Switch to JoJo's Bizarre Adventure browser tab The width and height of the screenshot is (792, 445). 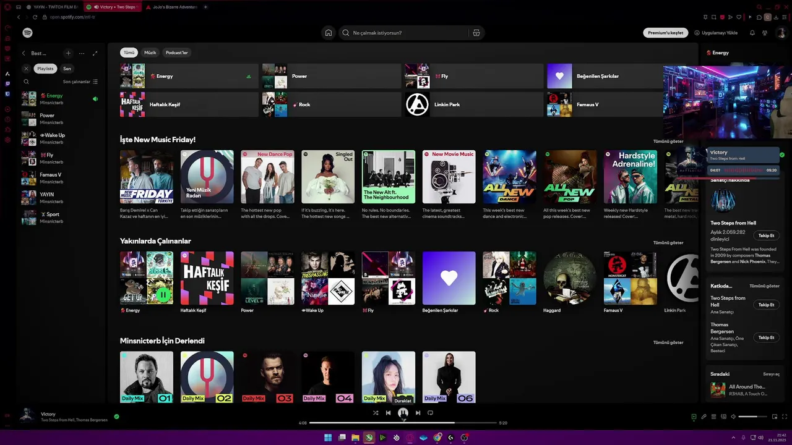pyautogui.click(x=172, y=7)
